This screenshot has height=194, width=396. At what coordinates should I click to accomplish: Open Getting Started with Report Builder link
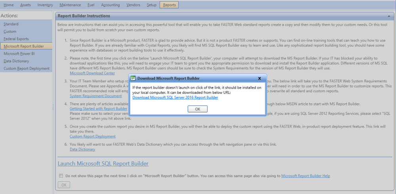point(98,108)
